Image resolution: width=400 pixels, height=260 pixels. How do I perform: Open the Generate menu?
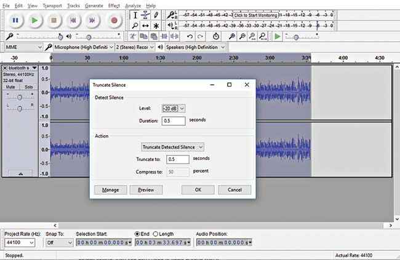[94, 6]
